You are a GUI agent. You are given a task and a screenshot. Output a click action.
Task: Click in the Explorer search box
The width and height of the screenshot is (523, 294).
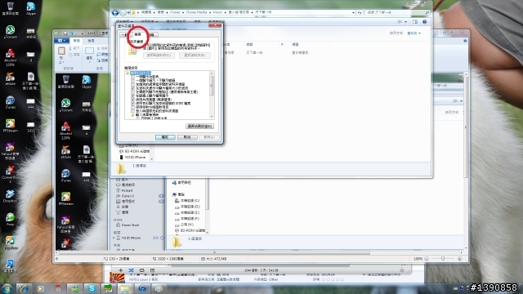(397, 12)
